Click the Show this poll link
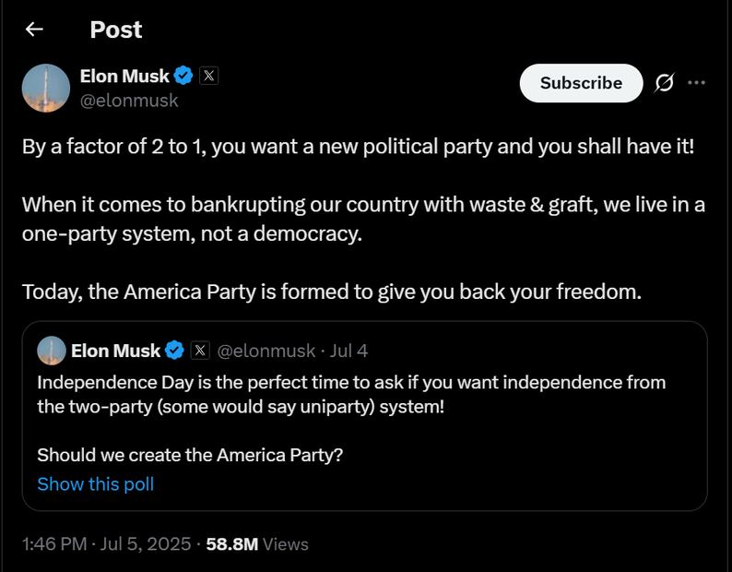This screenshot has width=732, height=572. pos(95,483)
